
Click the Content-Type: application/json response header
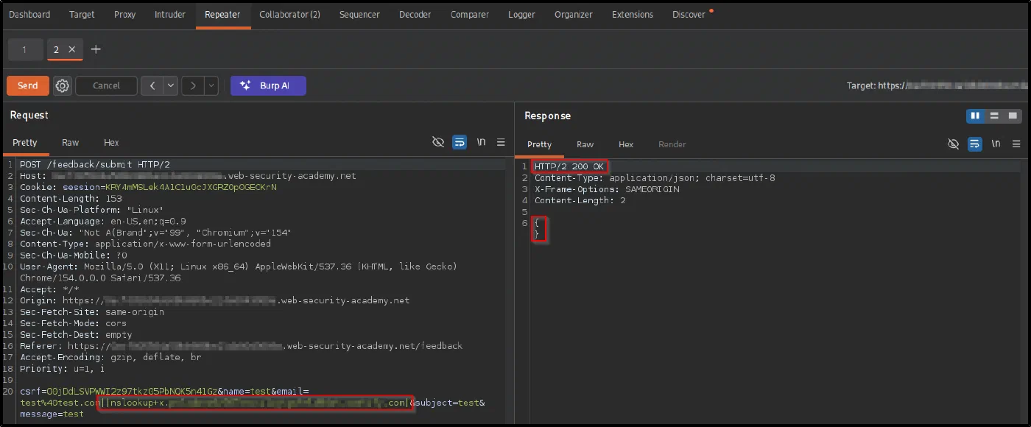pos(655,177)
